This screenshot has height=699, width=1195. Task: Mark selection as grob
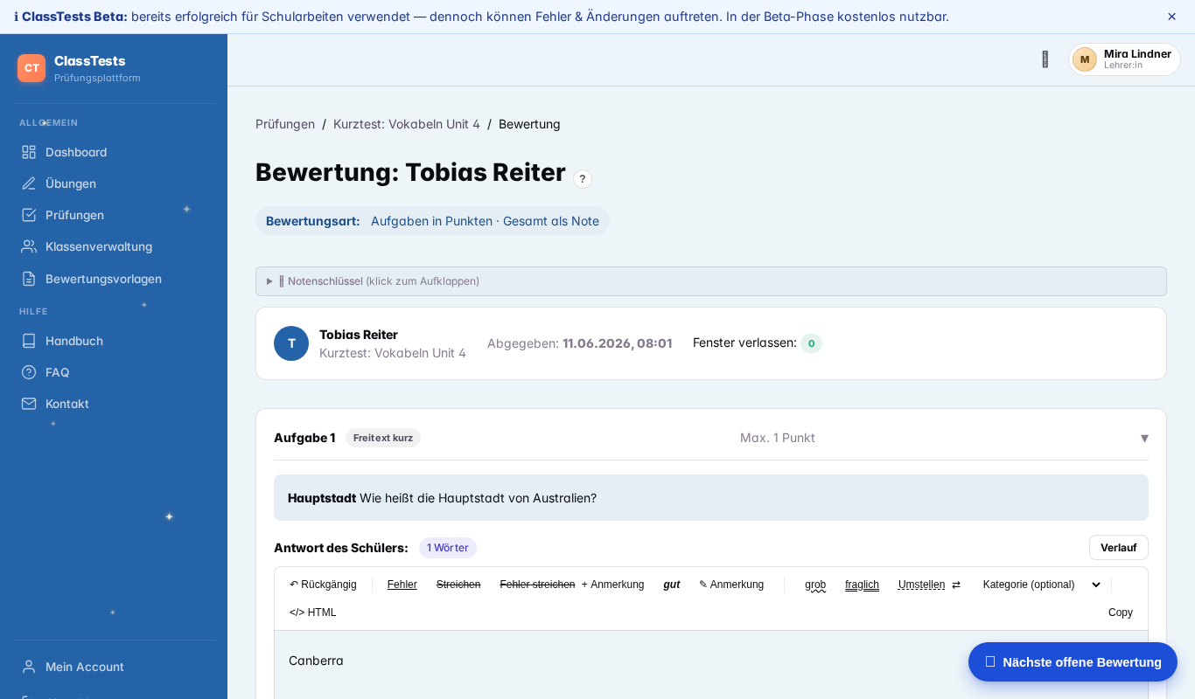click(815, 585)
